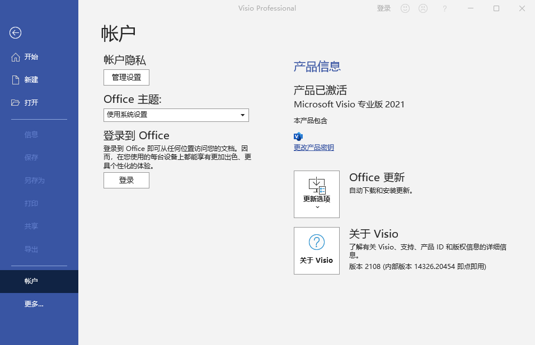
Task: Open the 更新选项 update options button
Action: point(317,195)
